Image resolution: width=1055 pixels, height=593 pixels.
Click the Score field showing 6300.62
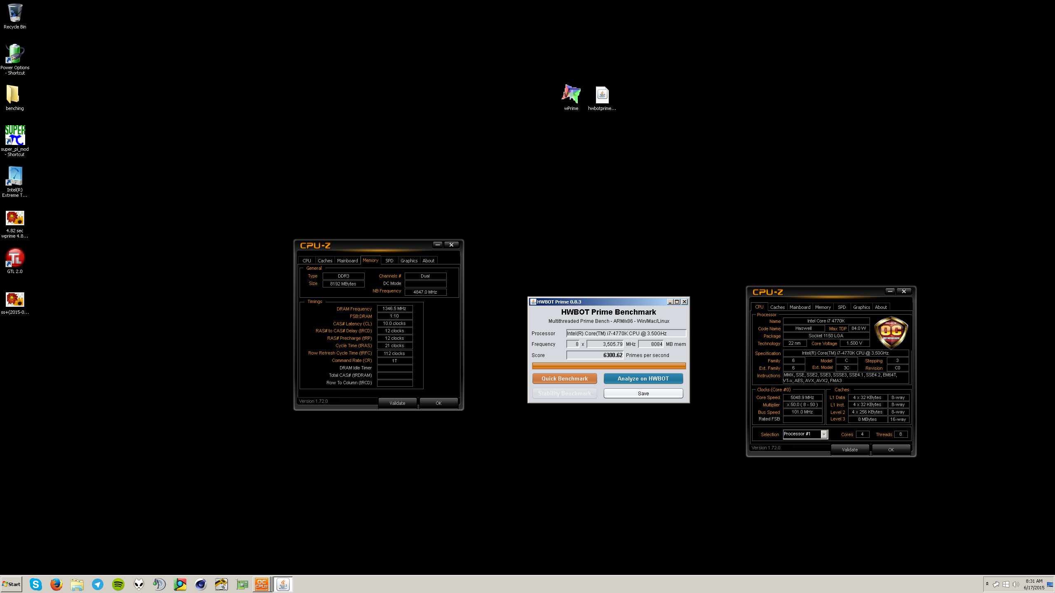595,355
